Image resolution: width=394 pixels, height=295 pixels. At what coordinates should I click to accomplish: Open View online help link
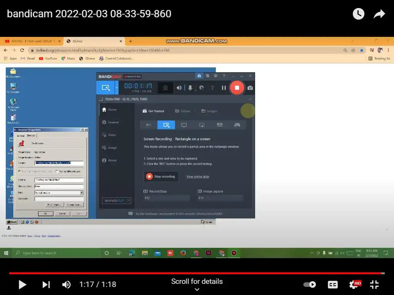[197, 176]
